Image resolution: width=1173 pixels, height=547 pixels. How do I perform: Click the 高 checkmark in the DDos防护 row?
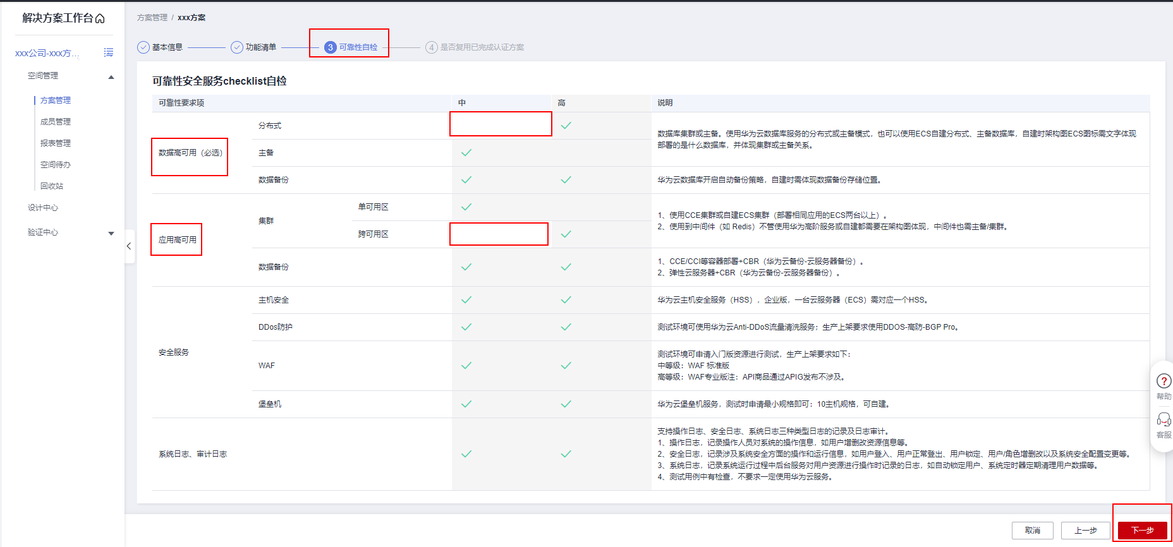coord(566,327)
